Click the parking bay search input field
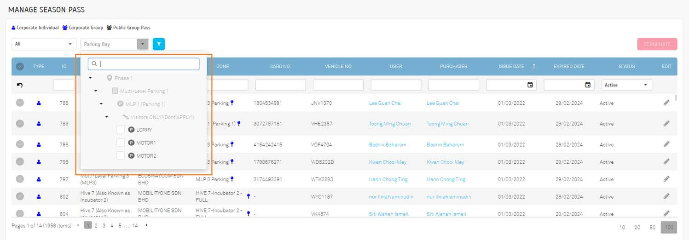689x240 pixels. point(147,64)
